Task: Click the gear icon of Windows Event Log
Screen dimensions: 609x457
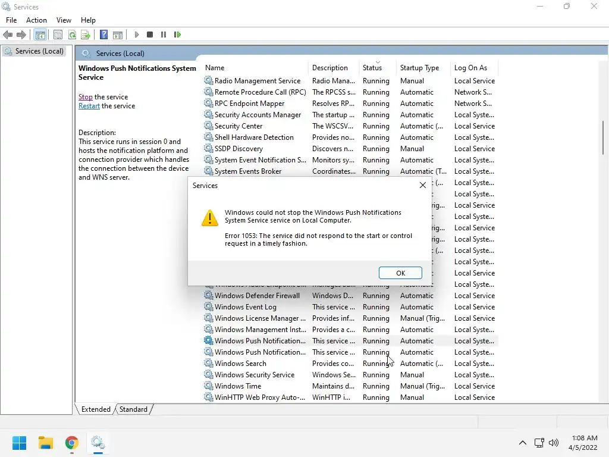Action: point(209,306)
